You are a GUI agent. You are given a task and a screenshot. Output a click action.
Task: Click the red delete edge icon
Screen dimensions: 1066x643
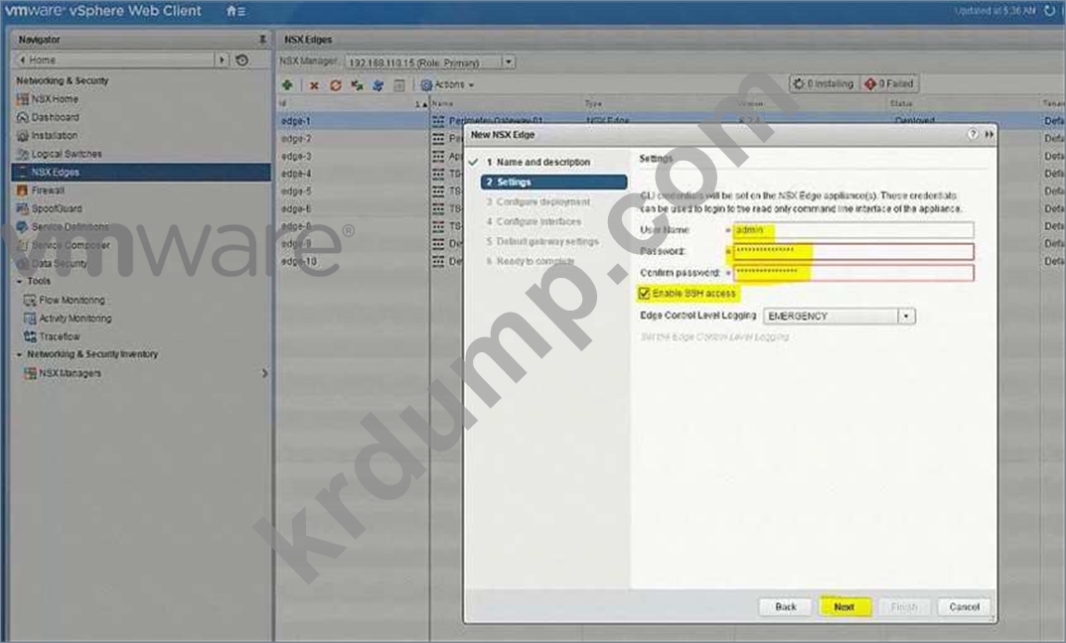[314, 85]
